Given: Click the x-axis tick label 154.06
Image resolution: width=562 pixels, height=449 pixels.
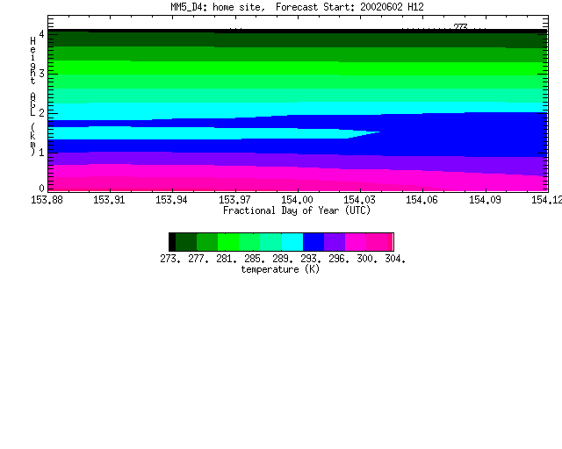Looking at the screenshot, I should (421, 200).
